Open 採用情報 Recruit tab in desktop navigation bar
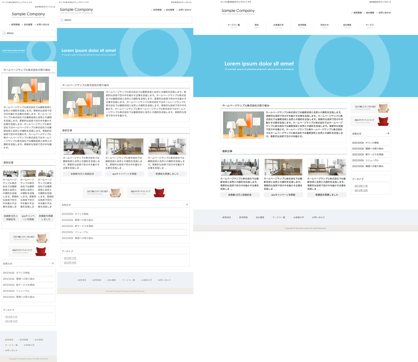The image size is (418, 362). click(x=302, y=26)
